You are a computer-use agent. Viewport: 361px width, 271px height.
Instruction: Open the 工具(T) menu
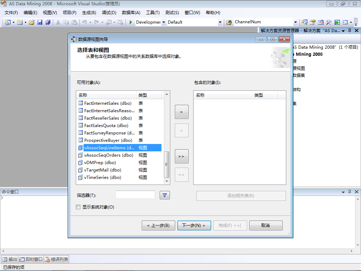pyautogui.click(x=153, y=13)
